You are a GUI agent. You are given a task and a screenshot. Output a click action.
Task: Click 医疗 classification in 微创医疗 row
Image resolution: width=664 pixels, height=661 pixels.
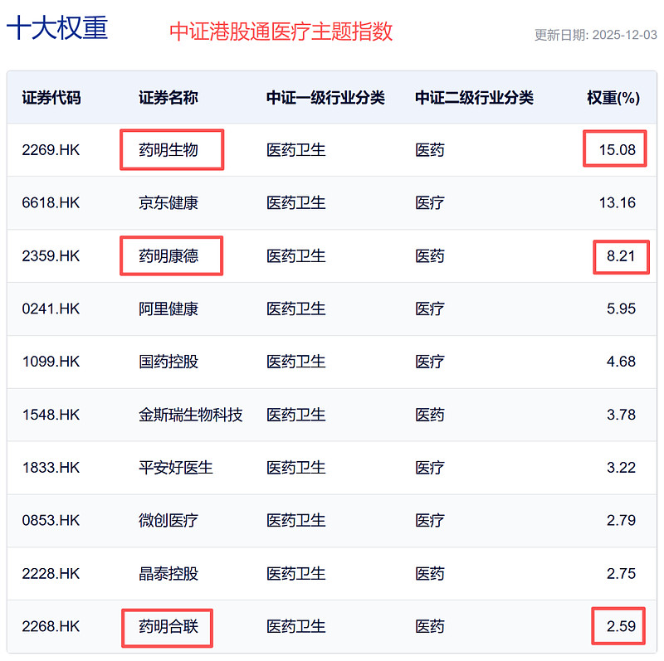429,520
